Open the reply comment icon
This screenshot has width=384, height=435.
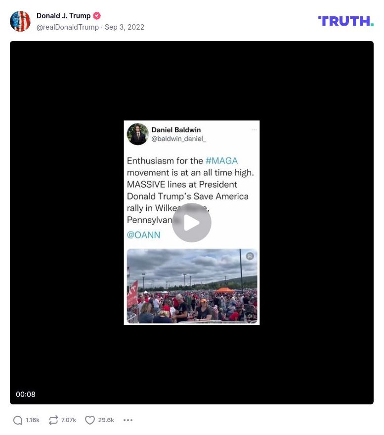(x=18, y=420)
